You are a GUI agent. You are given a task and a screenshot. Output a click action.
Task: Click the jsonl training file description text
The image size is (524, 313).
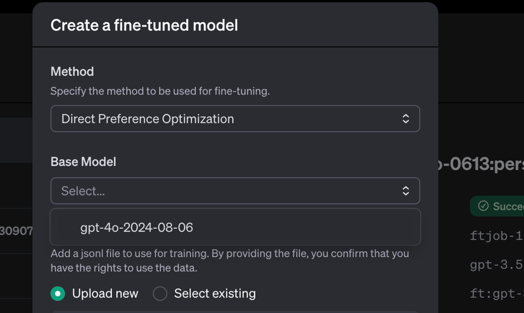[x=229, y=261]
